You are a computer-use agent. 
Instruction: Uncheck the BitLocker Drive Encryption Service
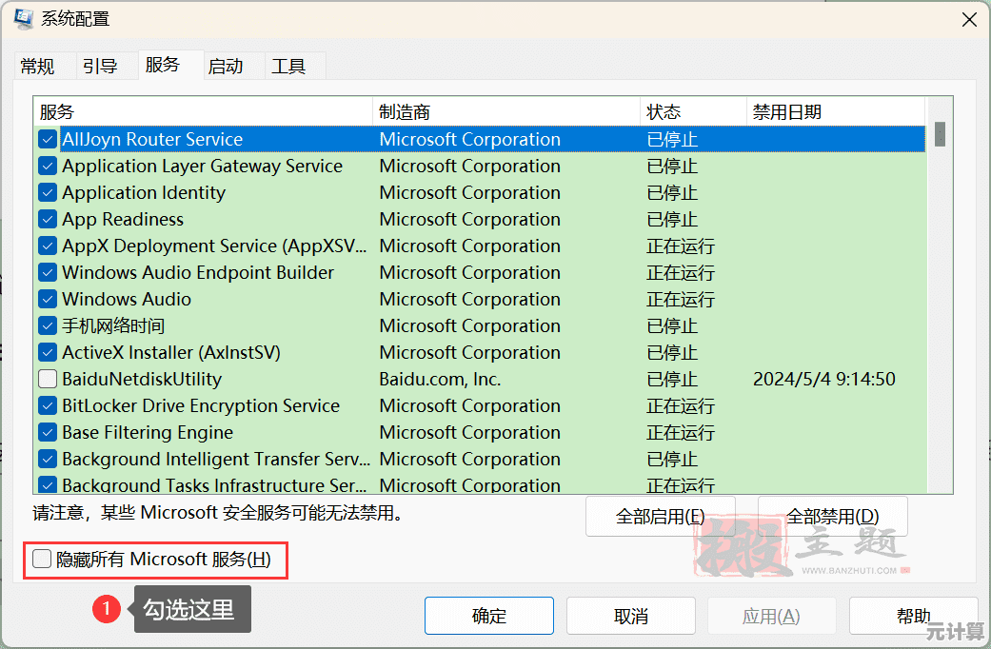tap(47, 405)
